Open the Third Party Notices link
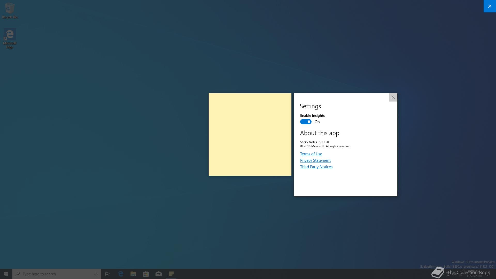Image resolution: width=496 pixels, height=279 pixels. [x=316, y=167]
